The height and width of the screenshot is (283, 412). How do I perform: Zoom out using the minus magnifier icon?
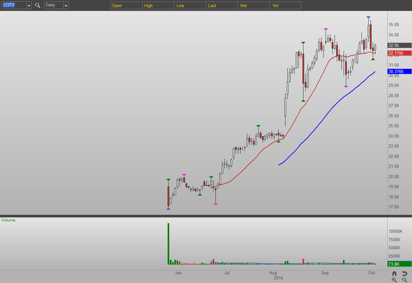(x=405, y=280)
